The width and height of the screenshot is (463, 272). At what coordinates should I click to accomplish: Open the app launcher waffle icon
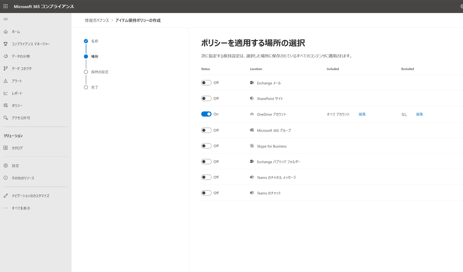pyautogui.click(x=5, y=6)
